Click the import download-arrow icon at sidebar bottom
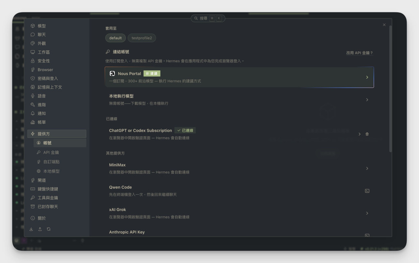This screenshot has height=263, width=419. (x=31, y=229)
